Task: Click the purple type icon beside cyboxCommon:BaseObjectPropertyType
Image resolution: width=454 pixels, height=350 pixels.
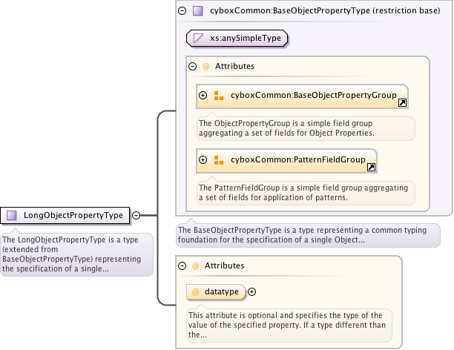Action: point(197,11)
